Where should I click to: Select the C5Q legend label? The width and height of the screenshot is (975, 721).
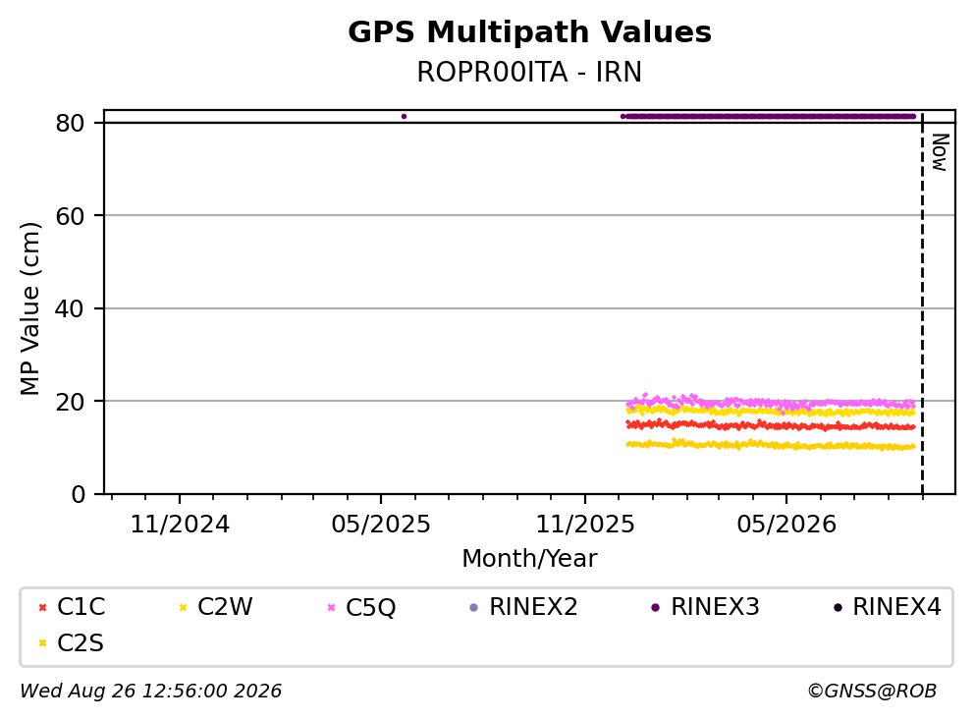pos(370,607)
